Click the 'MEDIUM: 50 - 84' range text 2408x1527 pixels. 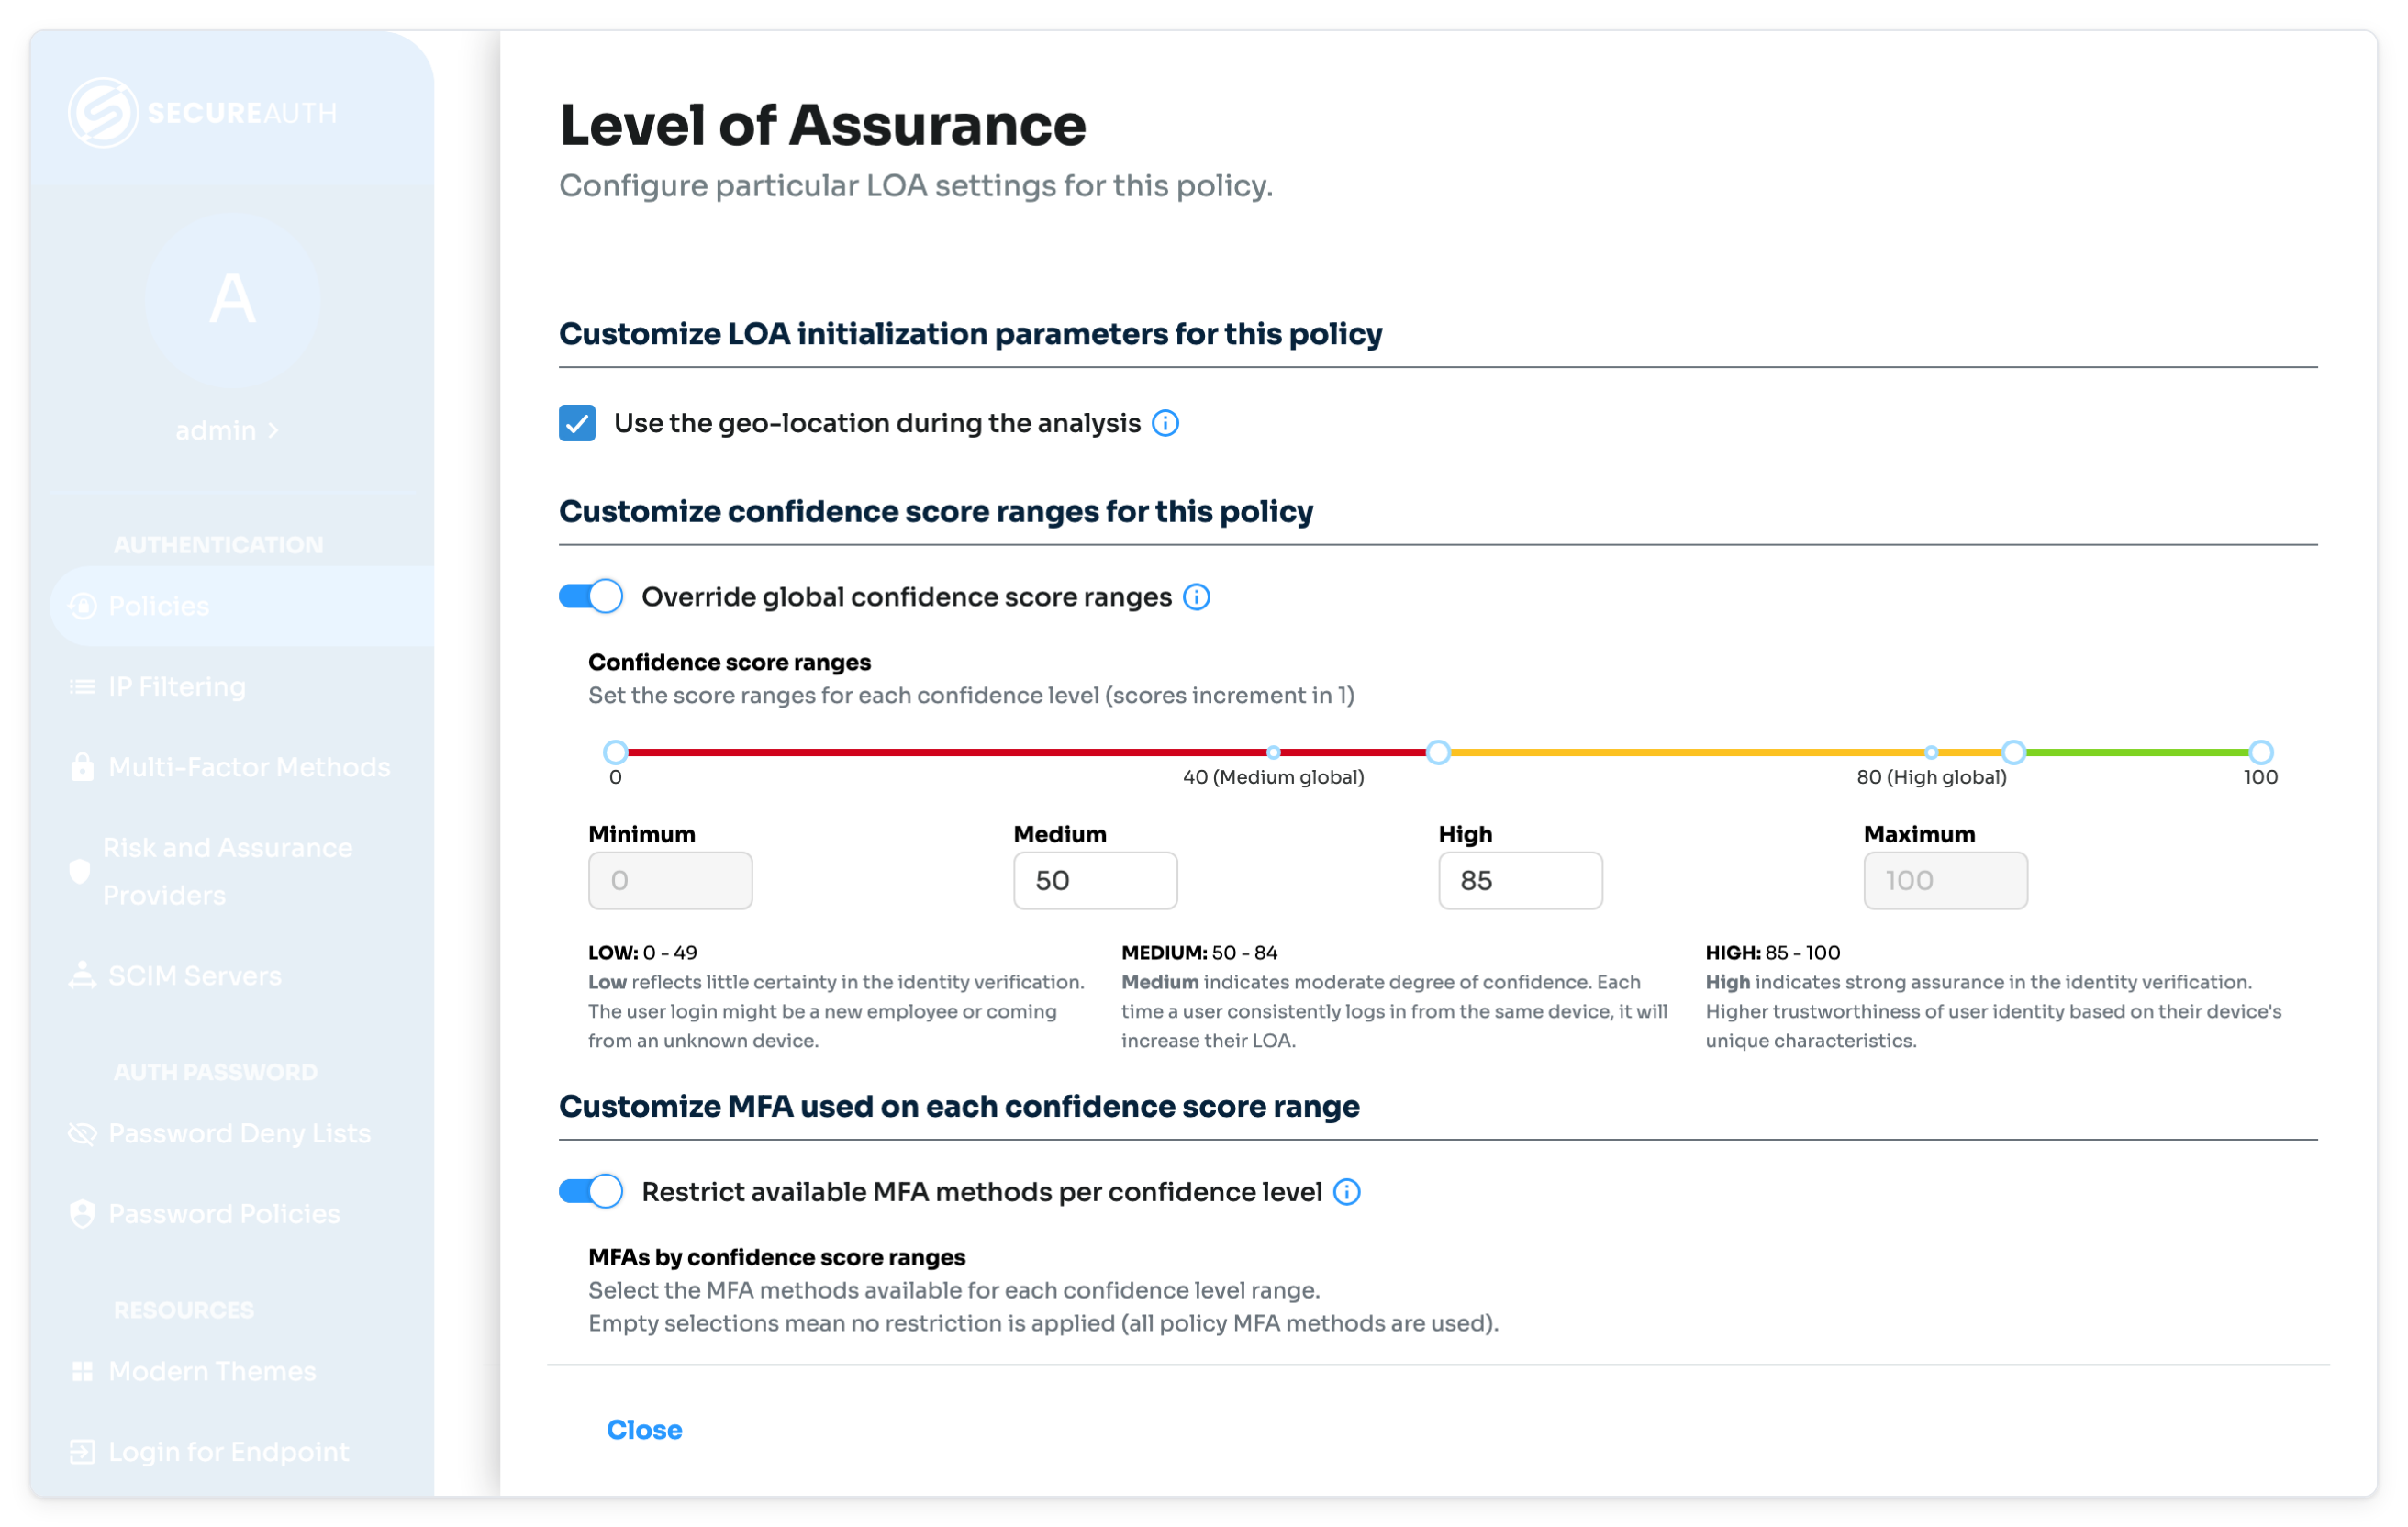tap(1199, 953)
